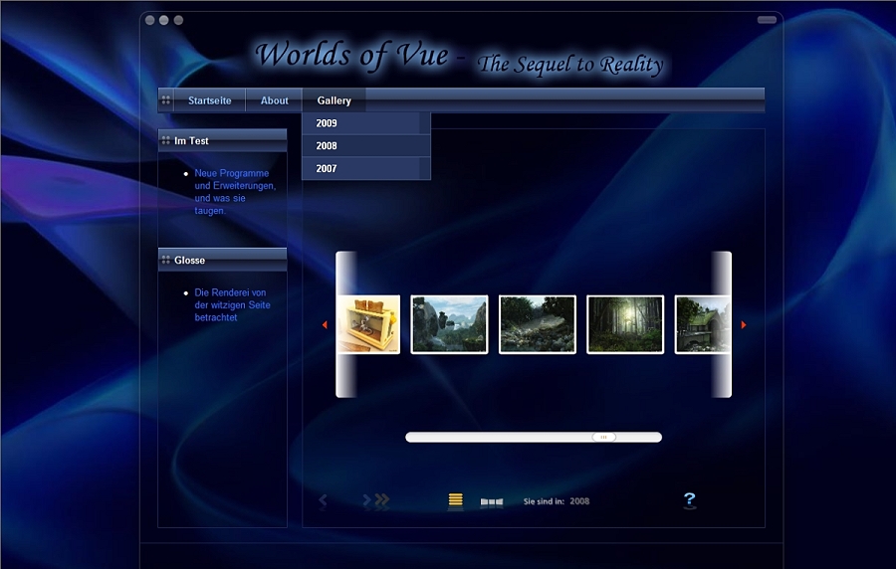The width and height of the screenshot is (896, 569).
Task: Click the pill button at window top right
Action: (767, 20)
